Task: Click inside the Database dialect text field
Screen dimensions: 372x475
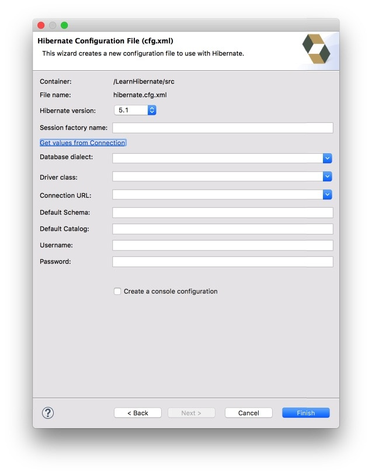Action: 217,158
